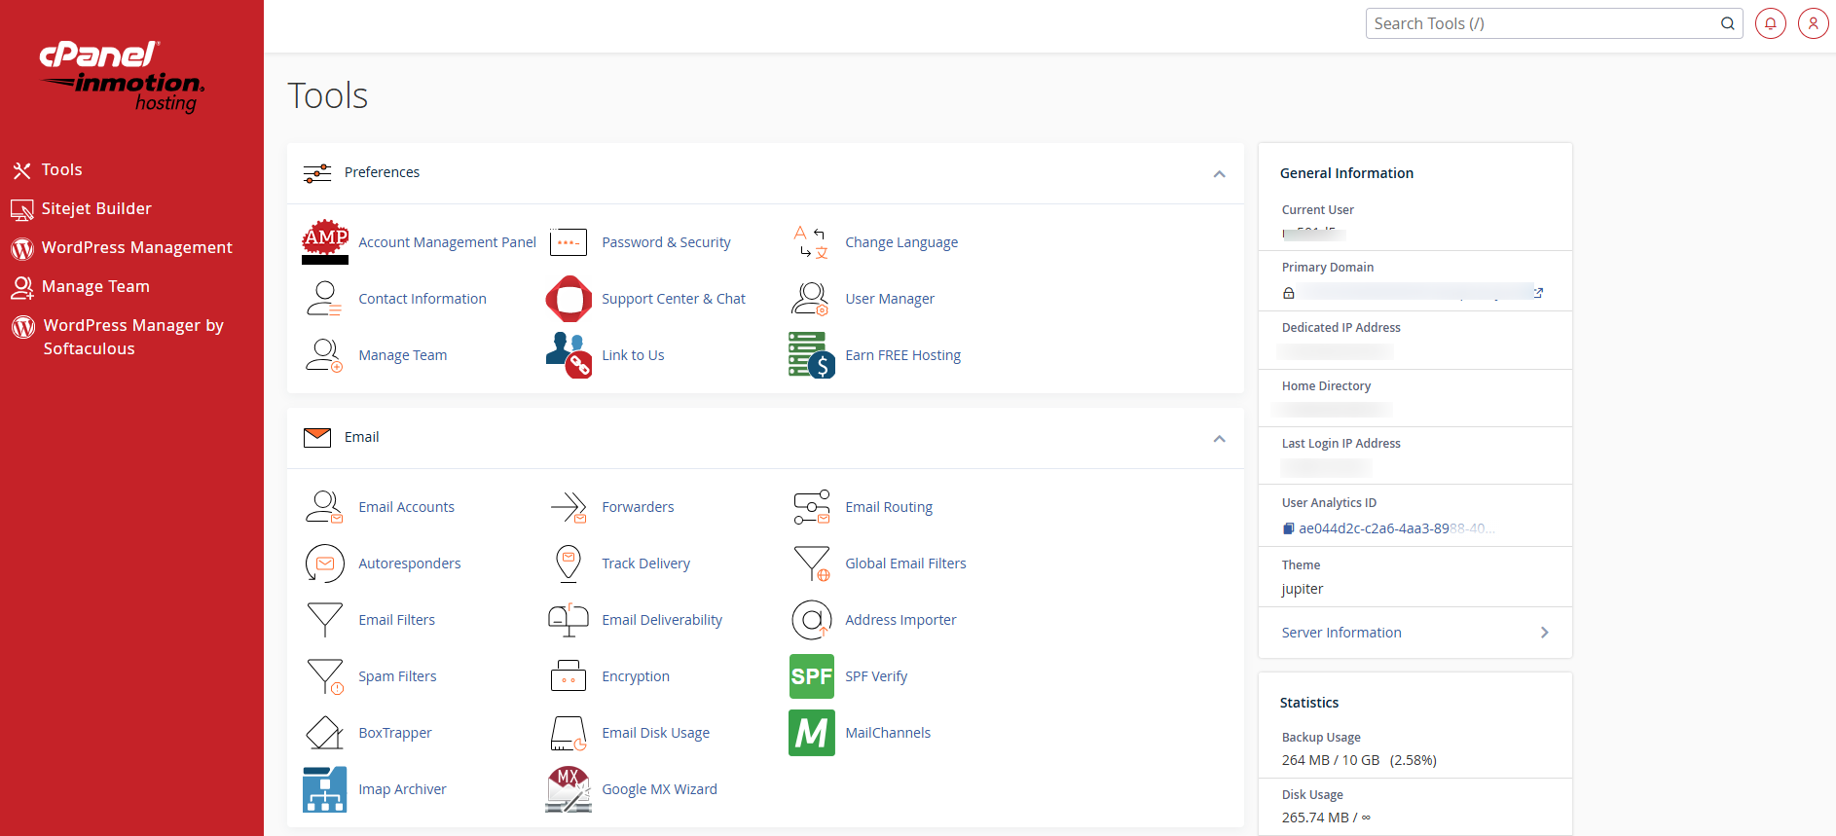Click the Support Center & Chat icon
The image size is (1836, 836).
point(569,298)
